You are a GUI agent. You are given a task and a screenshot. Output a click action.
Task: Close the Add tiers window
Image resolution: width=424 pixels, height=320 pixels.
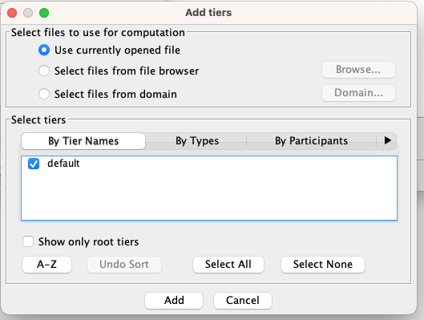(x=12, y=13)
